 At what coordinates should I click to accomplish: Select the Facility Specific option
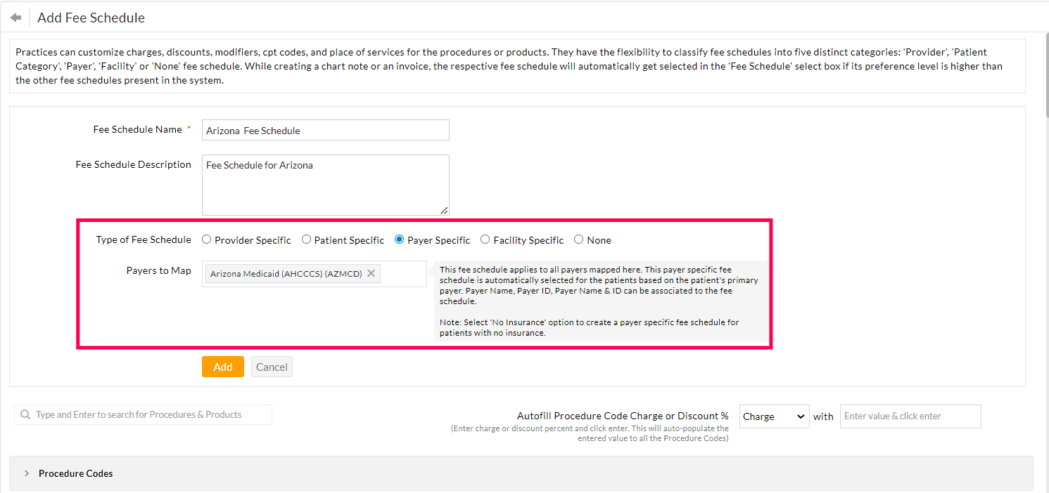pyautogui.click(x=485, y=239)
